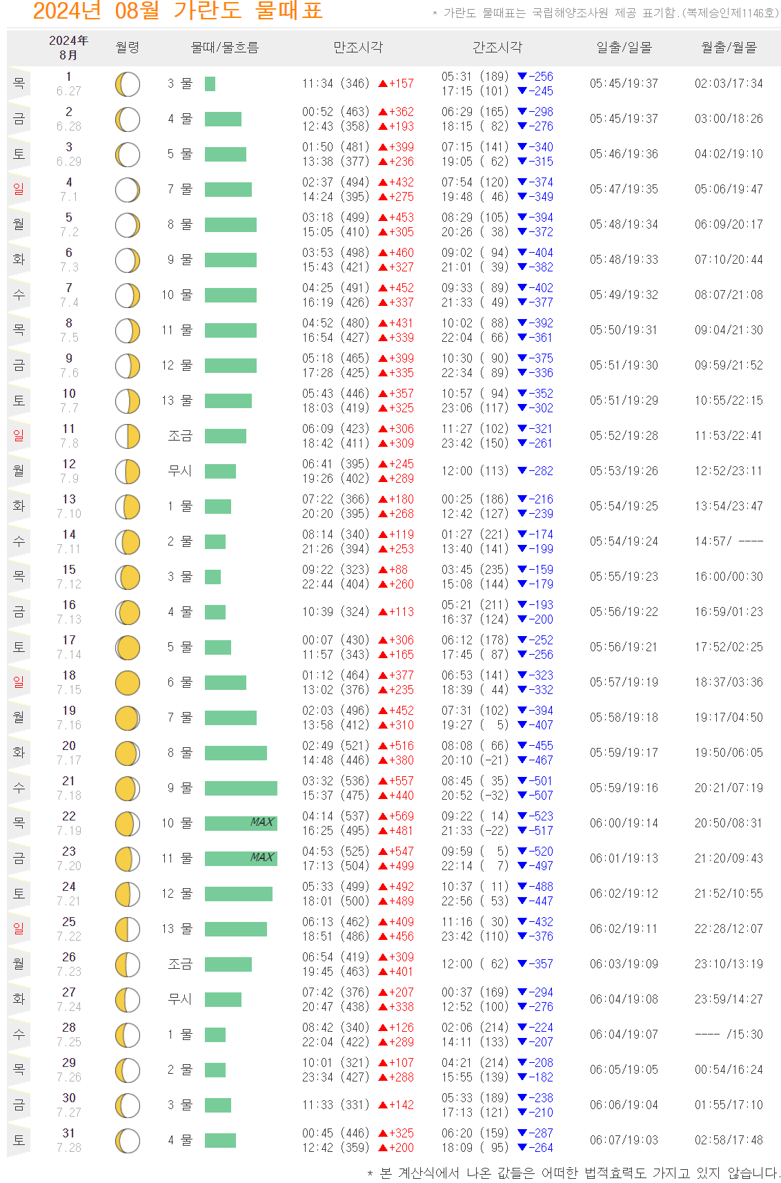This screenshot has width=781, height=1183.
Task: Click the '조금' label in the August 11 row
Action: click(x=180, y=436)
